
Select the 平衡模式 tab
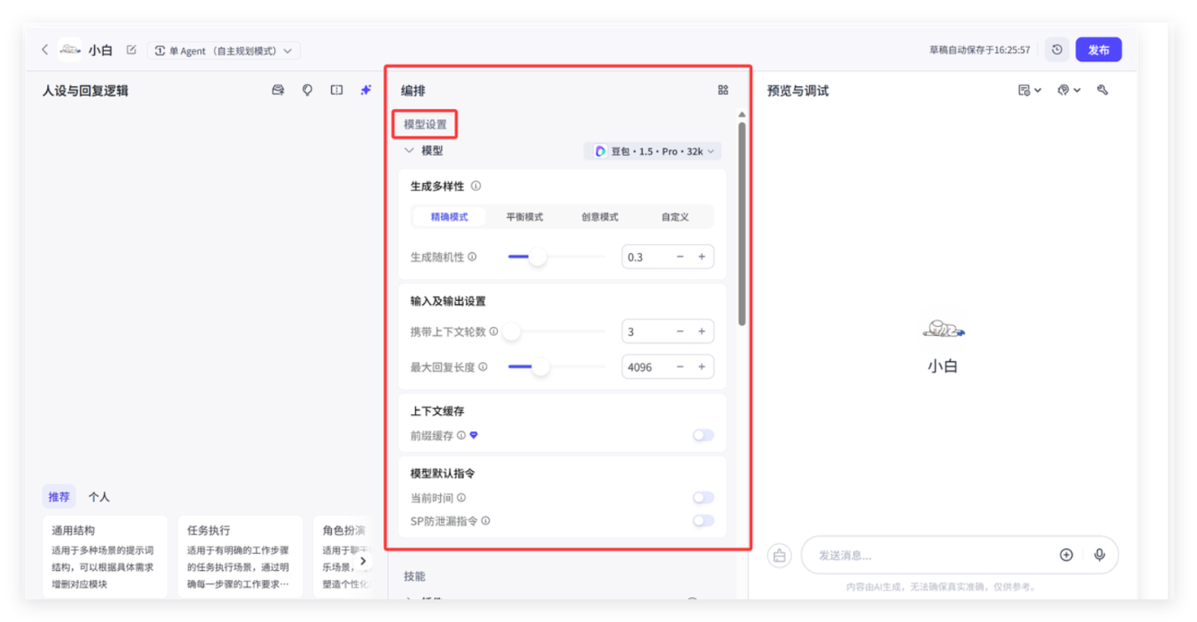[524, 217]
